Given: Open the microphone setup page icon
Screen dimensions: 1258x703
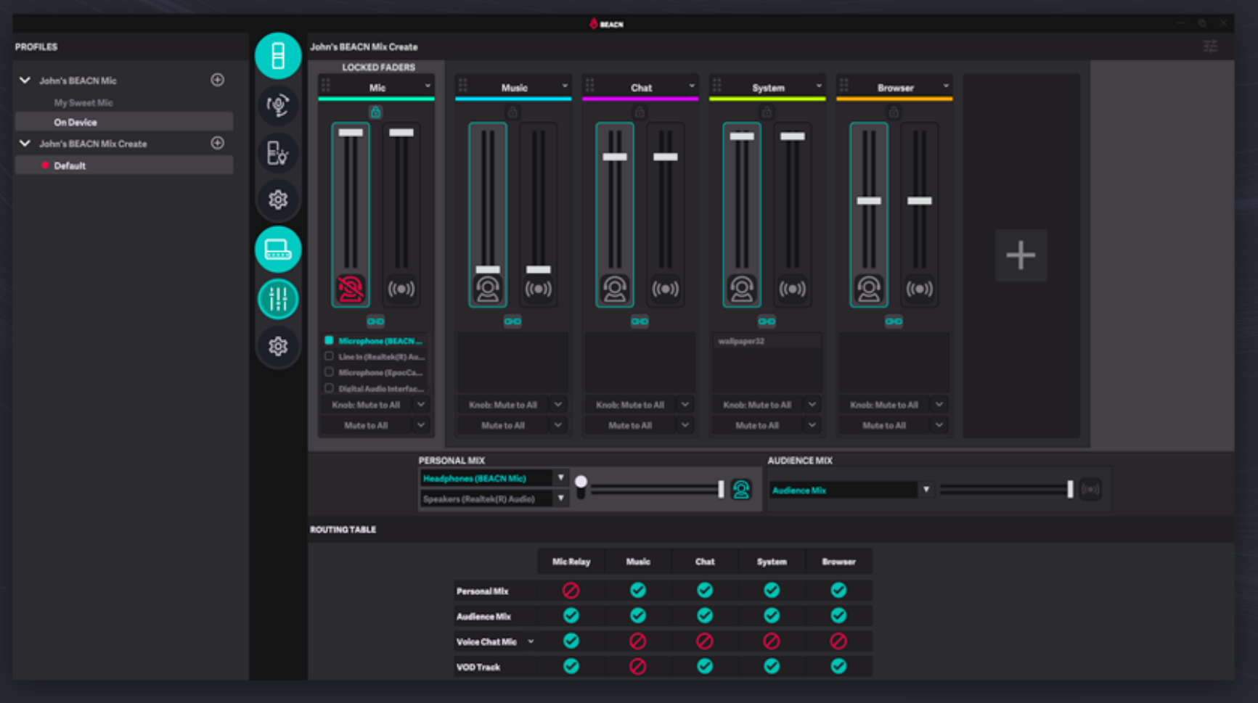Looking at the screenshot, I should coord(278,105).
